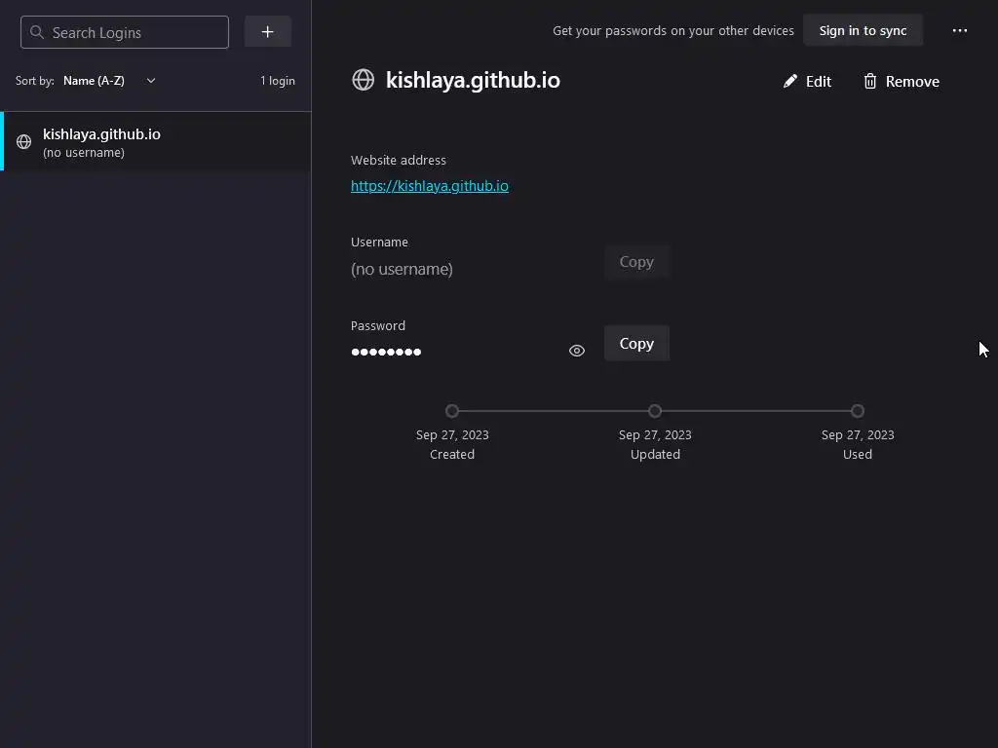The image size is (998, 748).
Task: Select kishlaya.github.io entry in login list
Action: [x=155, y=142]
